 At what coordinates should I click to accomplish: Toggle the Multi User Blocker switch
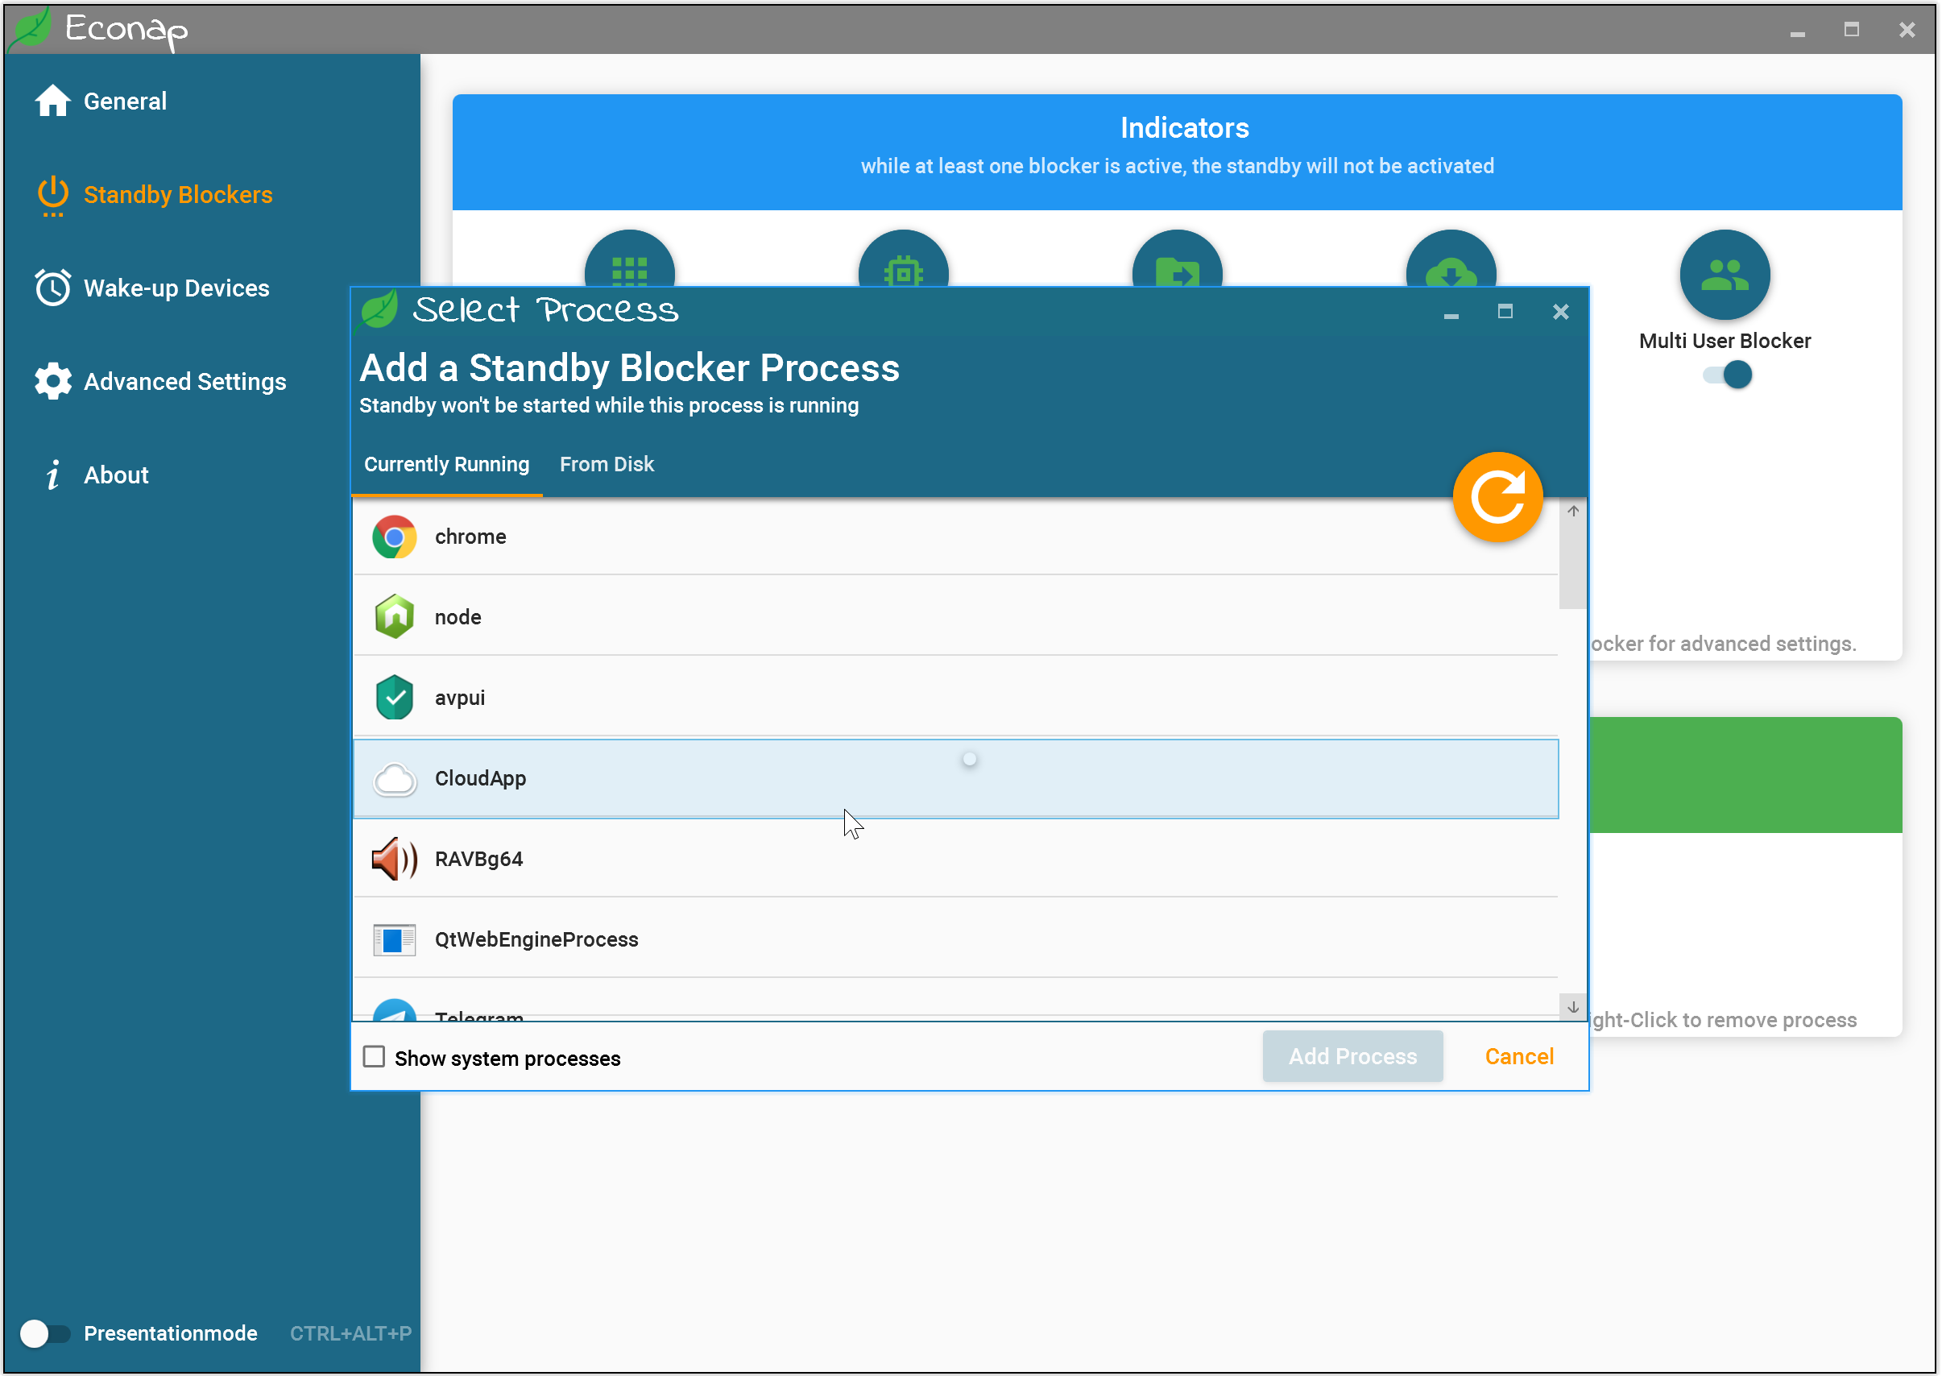coord(1727,375)
